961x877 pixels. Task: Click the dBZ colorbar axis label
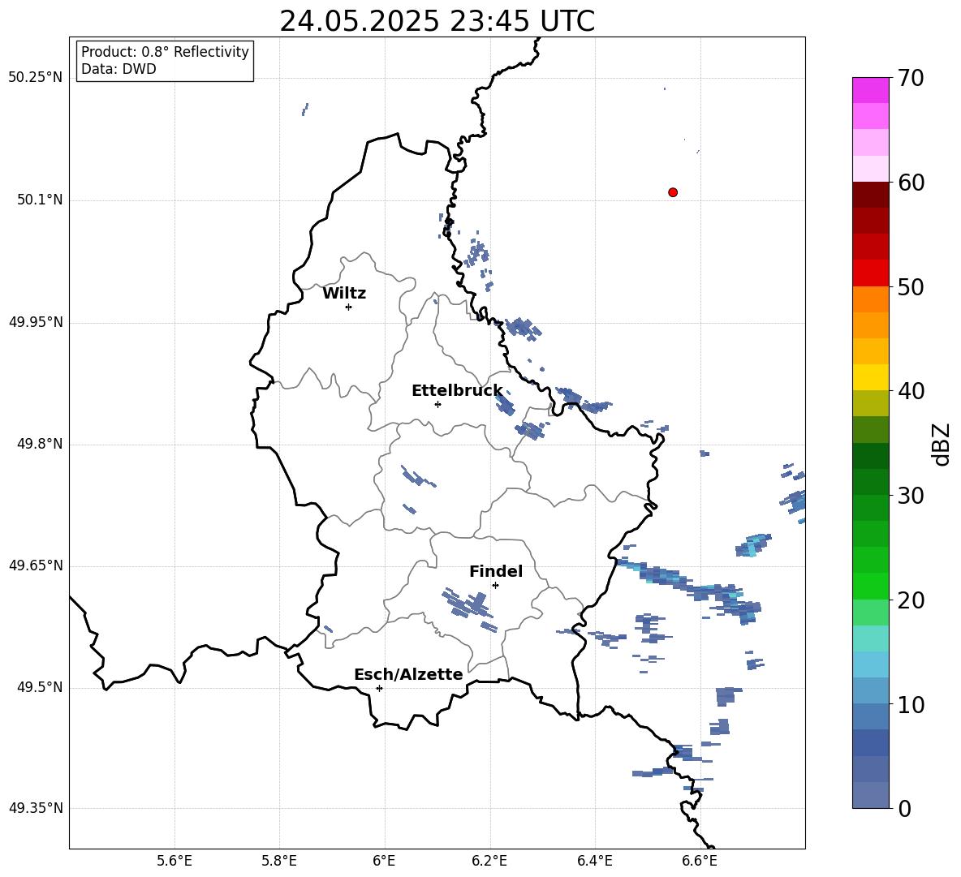pos(942,444)
